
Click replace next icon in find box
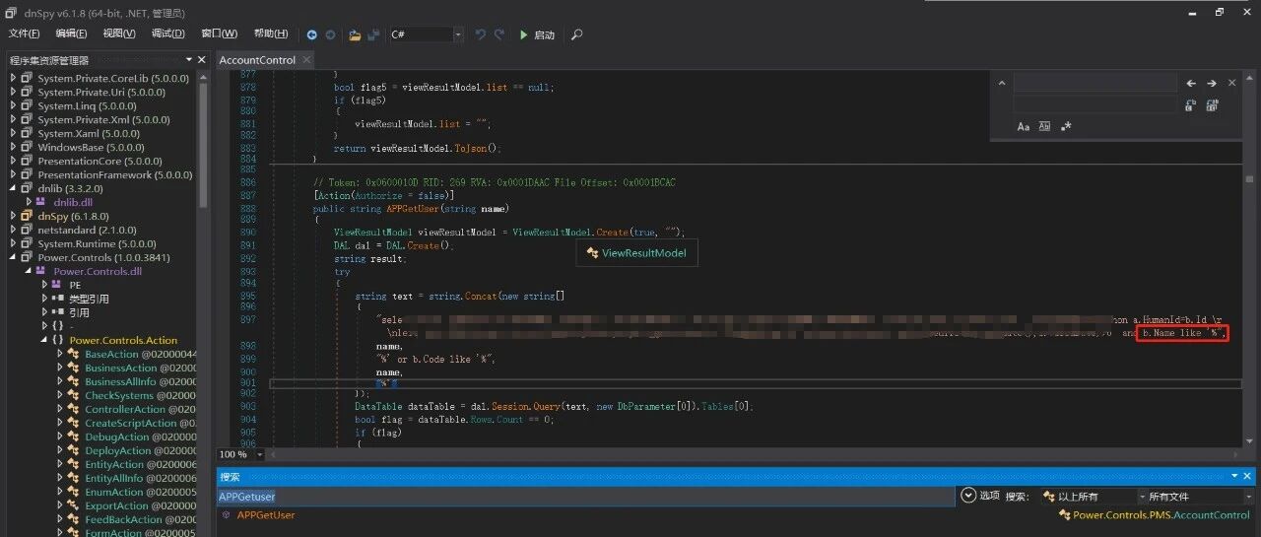pyautogui.click(x=1191, y=105)
